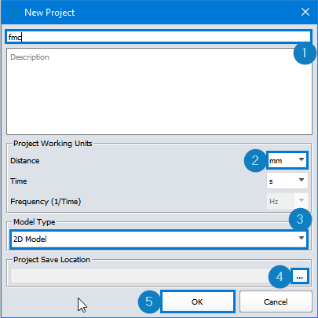Expand the Model Type dropdown showing 2D Model
This screenshot has height=318, width=318.
click(159, 239)
